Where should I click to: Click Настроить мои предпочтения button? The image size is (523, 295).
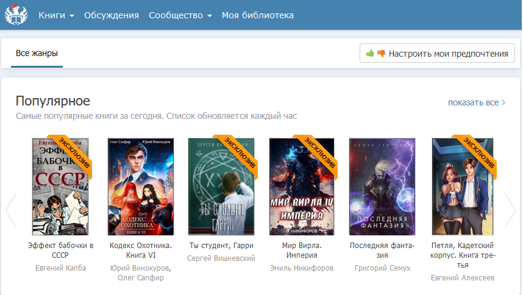437,54
